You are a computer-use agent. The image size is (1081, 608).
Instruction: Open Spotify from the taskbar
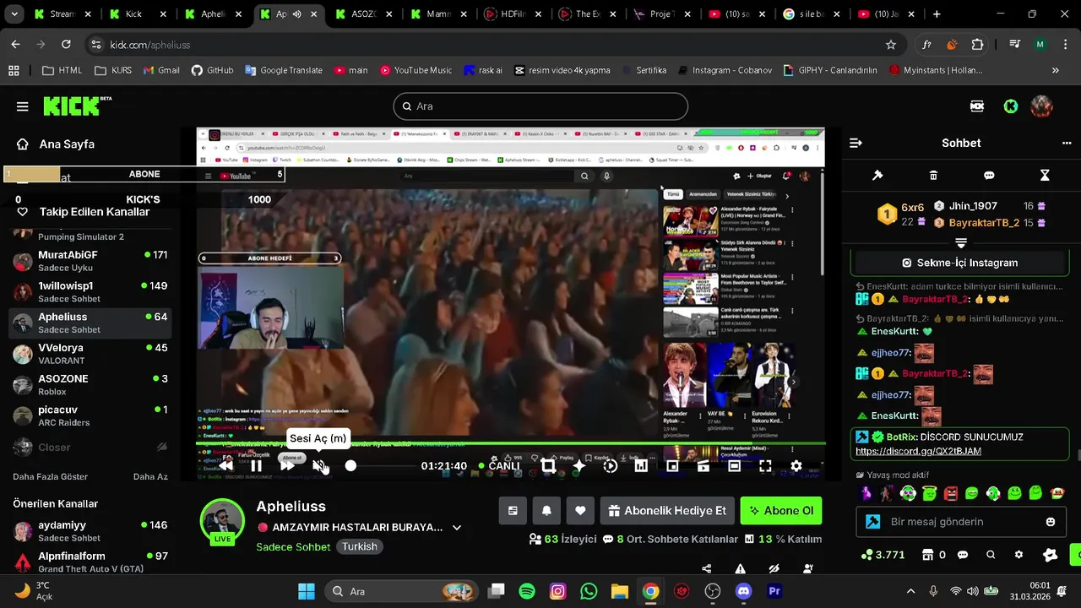point(527,591)
